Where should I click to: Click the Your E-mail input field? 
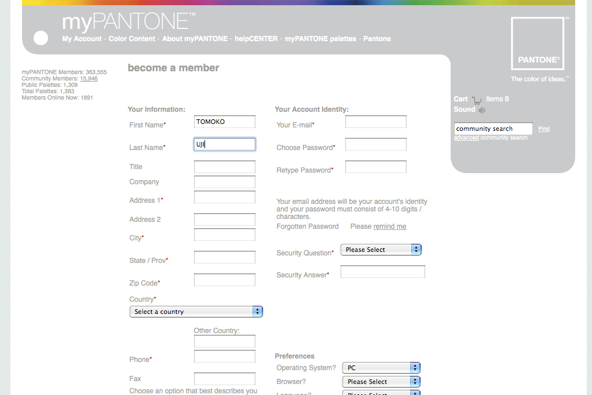(376, 122)
